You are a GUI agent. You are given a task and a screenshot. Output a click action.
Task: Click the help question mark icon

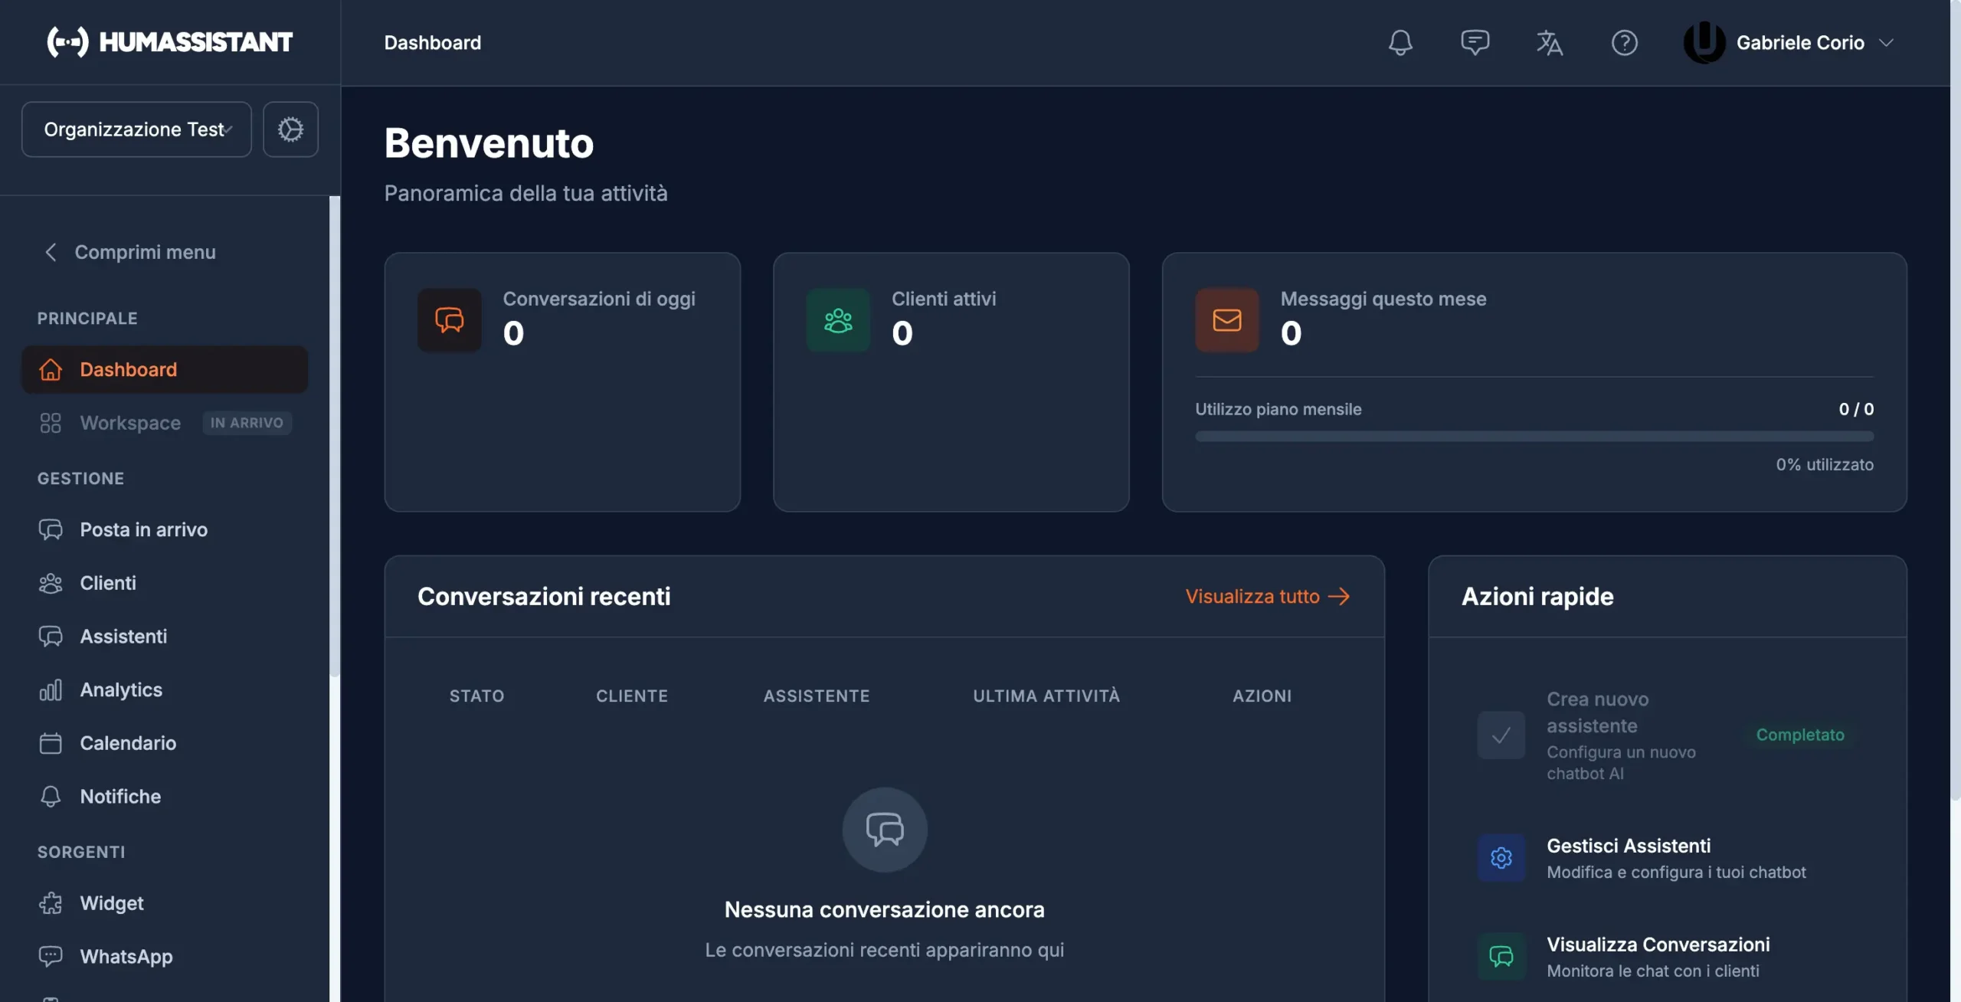coord(1624,43)
